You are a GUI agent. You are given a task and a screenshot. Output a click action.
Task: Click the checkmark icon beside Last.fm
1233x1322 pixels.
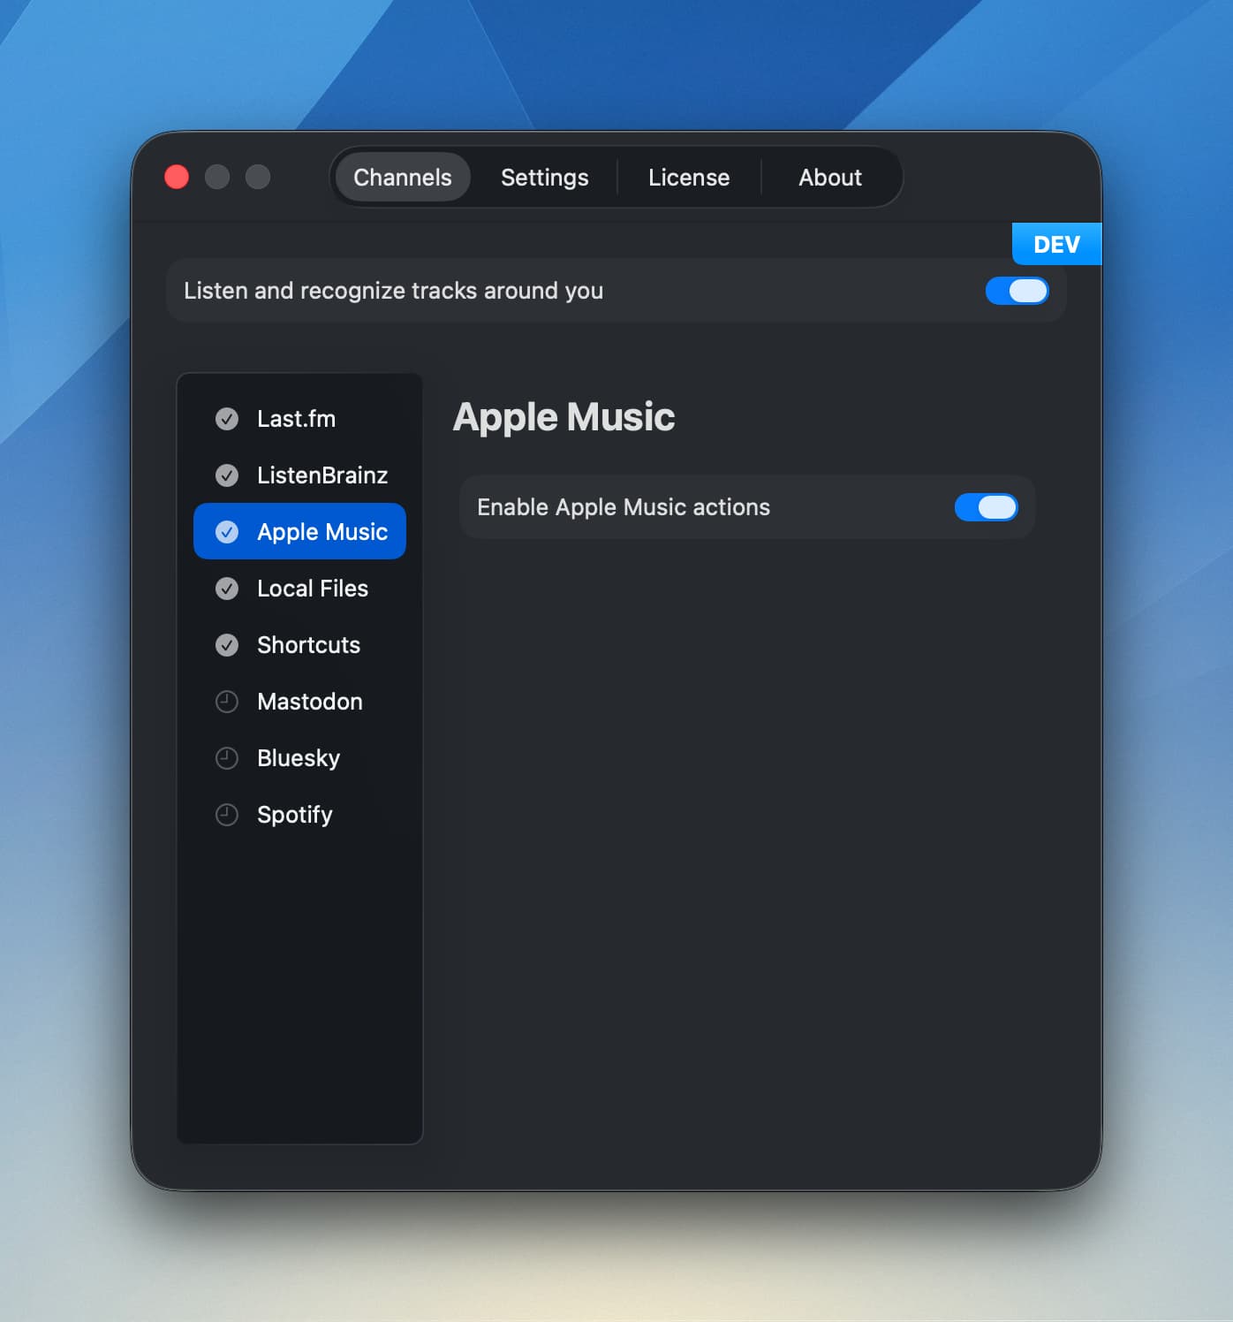point(227,419)
